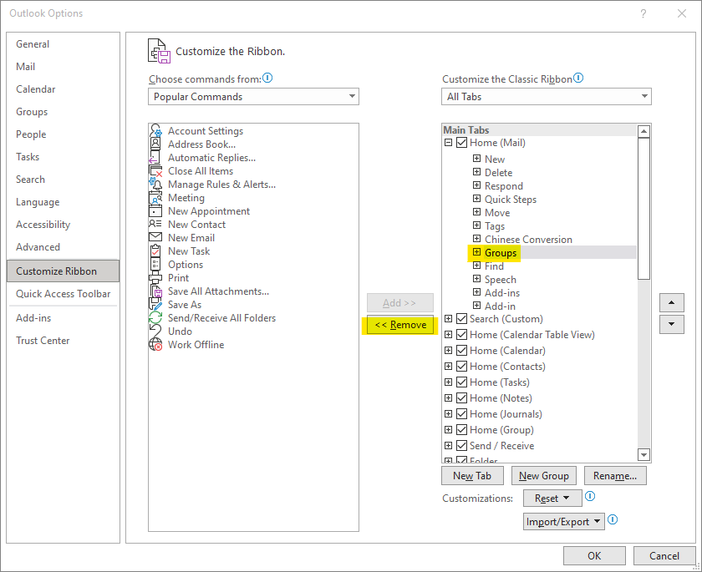Viewport: 702px width, 572px height.
Task: Select the Speech group in the tree
Action: click(501, 280)
